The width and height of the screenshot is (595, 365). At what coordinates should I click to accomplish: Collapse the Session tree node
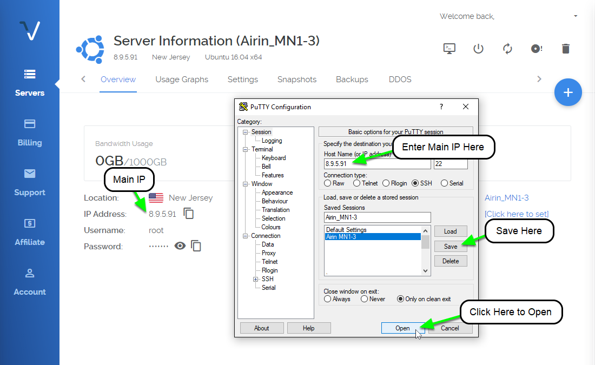pyautogui.click(x=245, y=132)
